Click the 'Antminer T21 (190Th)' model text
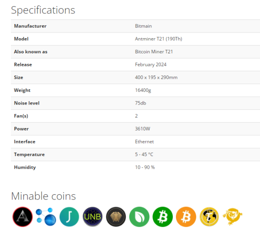Screen dimensions: 260x232 [x=159, y=39]
